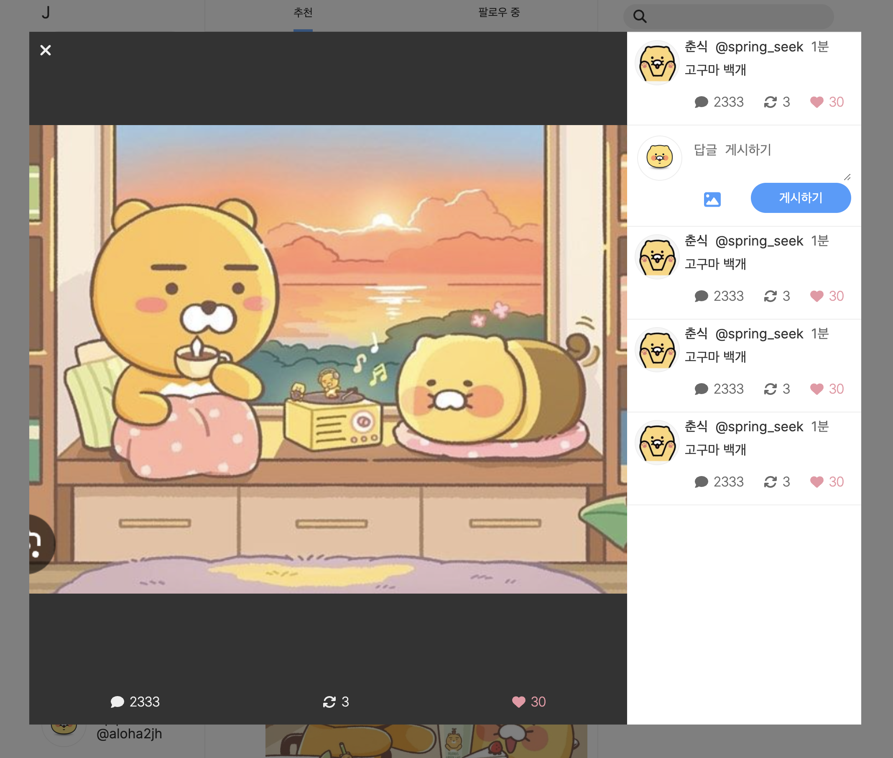Click comment icon below the large image
The height and width of the screenshot is (758, 893).
pos(117,702)
